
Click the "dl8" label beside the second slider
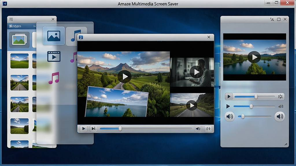pyautogui.click(x=281, y=107)
